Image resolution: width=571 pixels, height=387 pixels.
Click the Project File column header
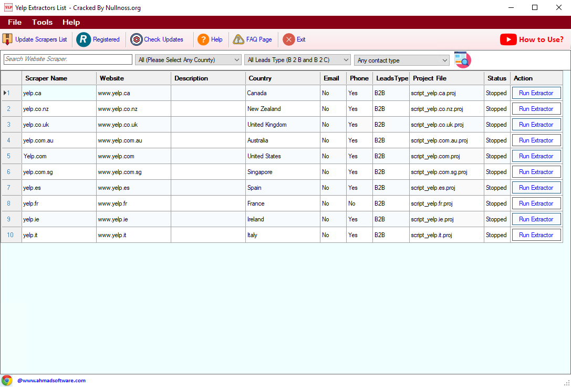[x=447, y=78]
